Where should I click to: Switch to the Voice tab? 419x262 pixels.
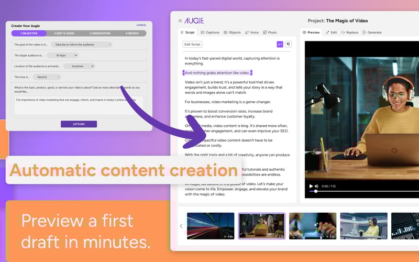(252, 32)
